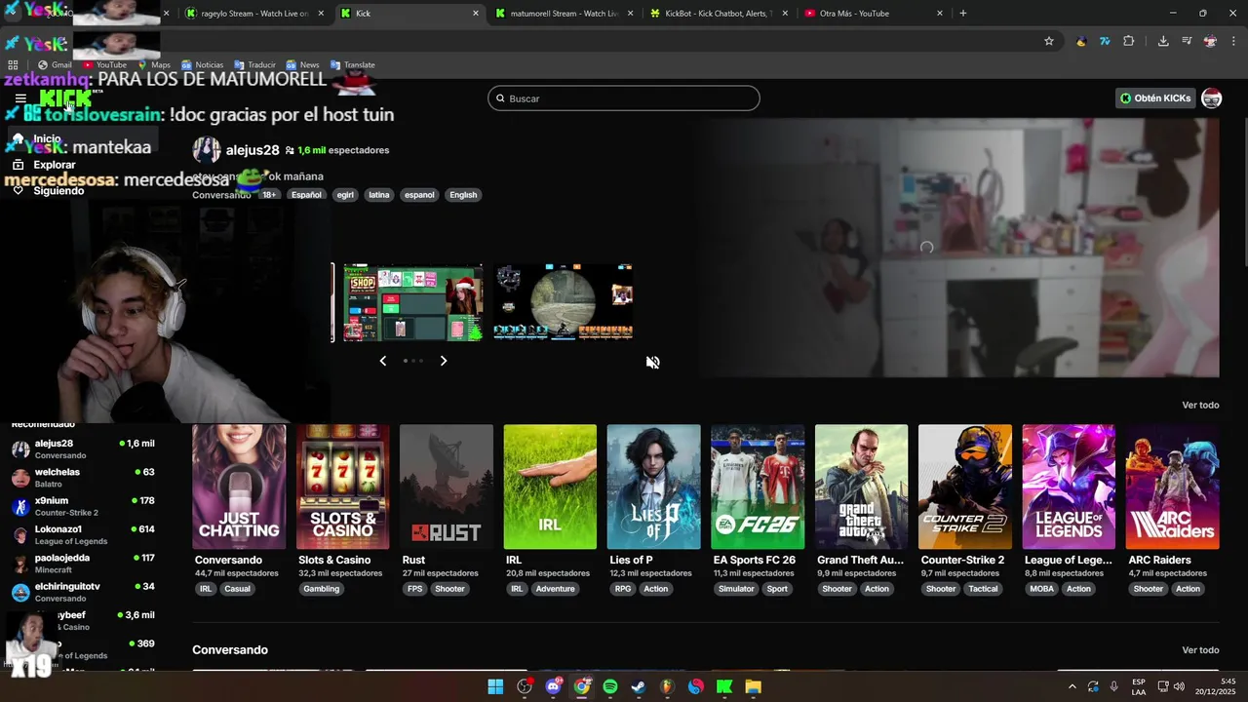Image resolution: width=1248 pixels, height=702 pixels.
Task: Open the League of Legends card
Action: coord(1069,487)
